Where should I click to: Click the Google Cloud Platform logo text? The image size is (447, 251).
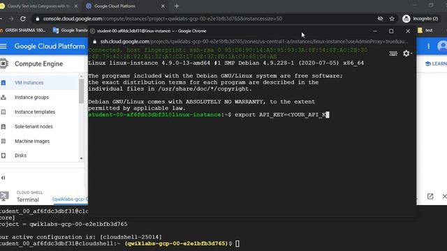(50, 46)
